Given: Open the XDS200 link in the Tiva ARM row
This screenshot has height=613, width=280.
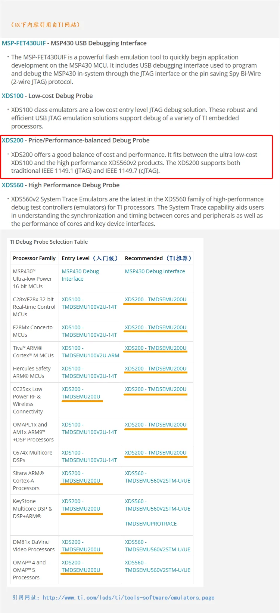Looking at the screenshot, I should 156,348.
